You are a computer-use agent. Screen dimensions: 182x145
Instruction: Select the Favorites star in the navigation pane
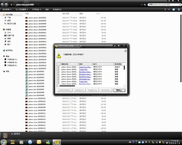[4, 14]
